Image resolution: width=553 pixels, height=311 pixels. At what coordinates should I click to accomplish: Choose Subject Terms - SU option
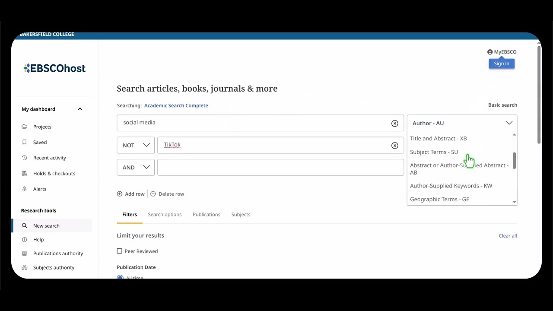[x=434, y=152]
